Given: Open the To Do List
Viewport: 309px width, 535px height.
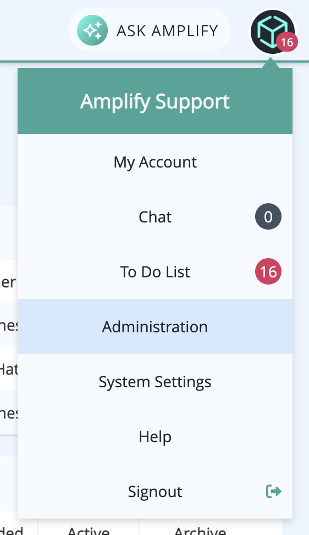Looking at the screenshot, I should point(155,272).
